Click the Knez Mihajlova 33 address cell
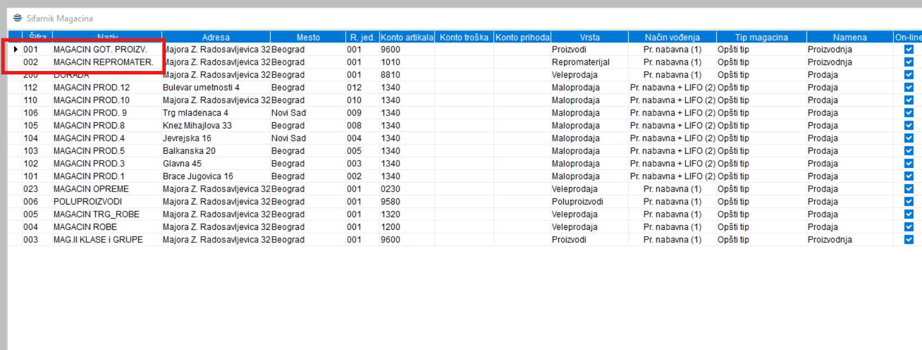Screen dimensions: 922x350 click(x=197, y=126)
